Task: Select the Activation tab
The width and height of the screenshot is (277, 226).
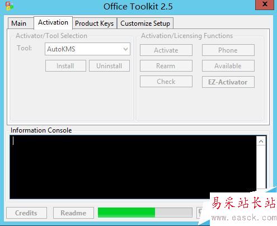Action: [x=53, y=23]
